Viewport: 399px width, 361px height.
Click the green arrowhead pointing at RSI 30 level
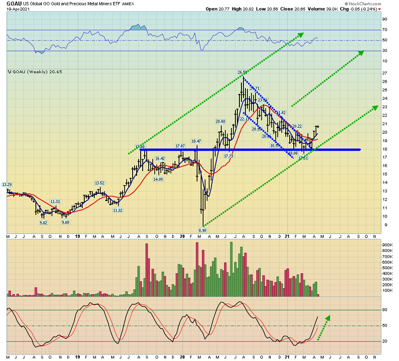(x=361, y=52)
